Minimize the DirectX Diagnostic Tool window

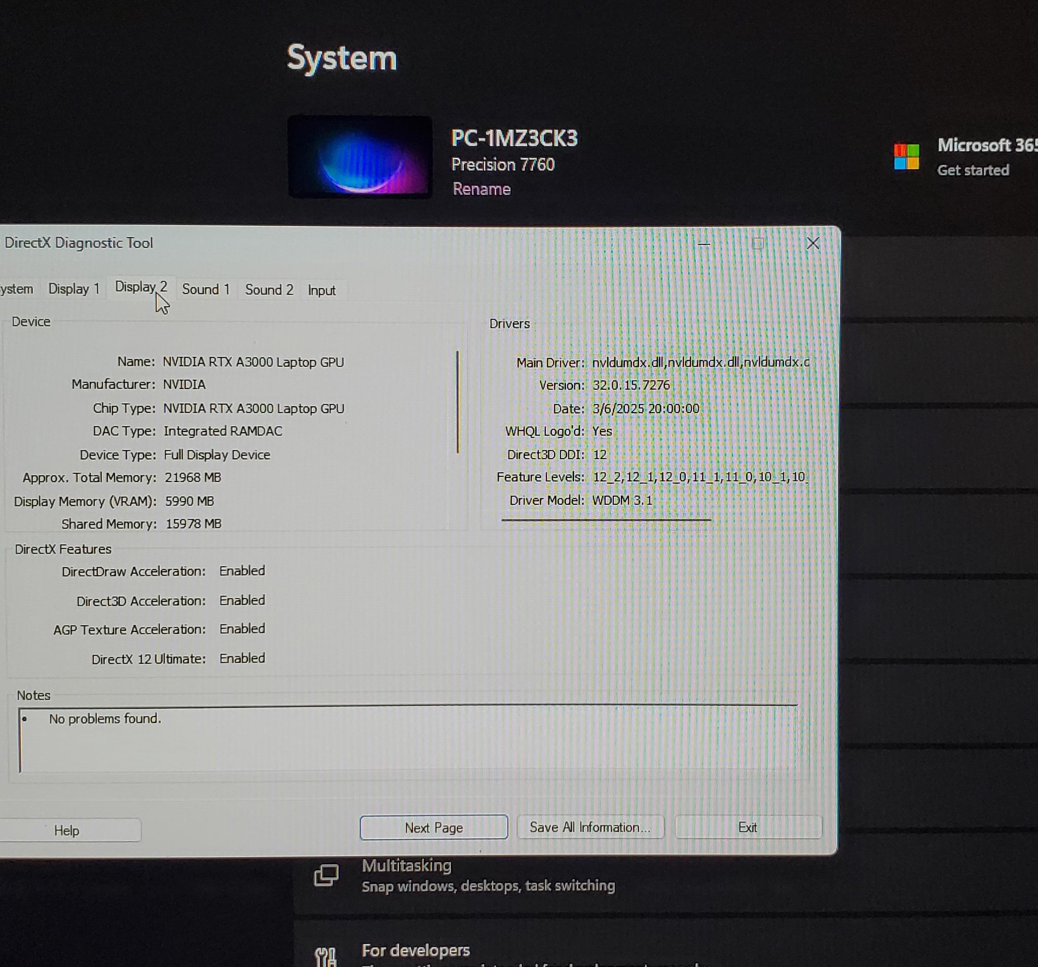coord(704,244)
